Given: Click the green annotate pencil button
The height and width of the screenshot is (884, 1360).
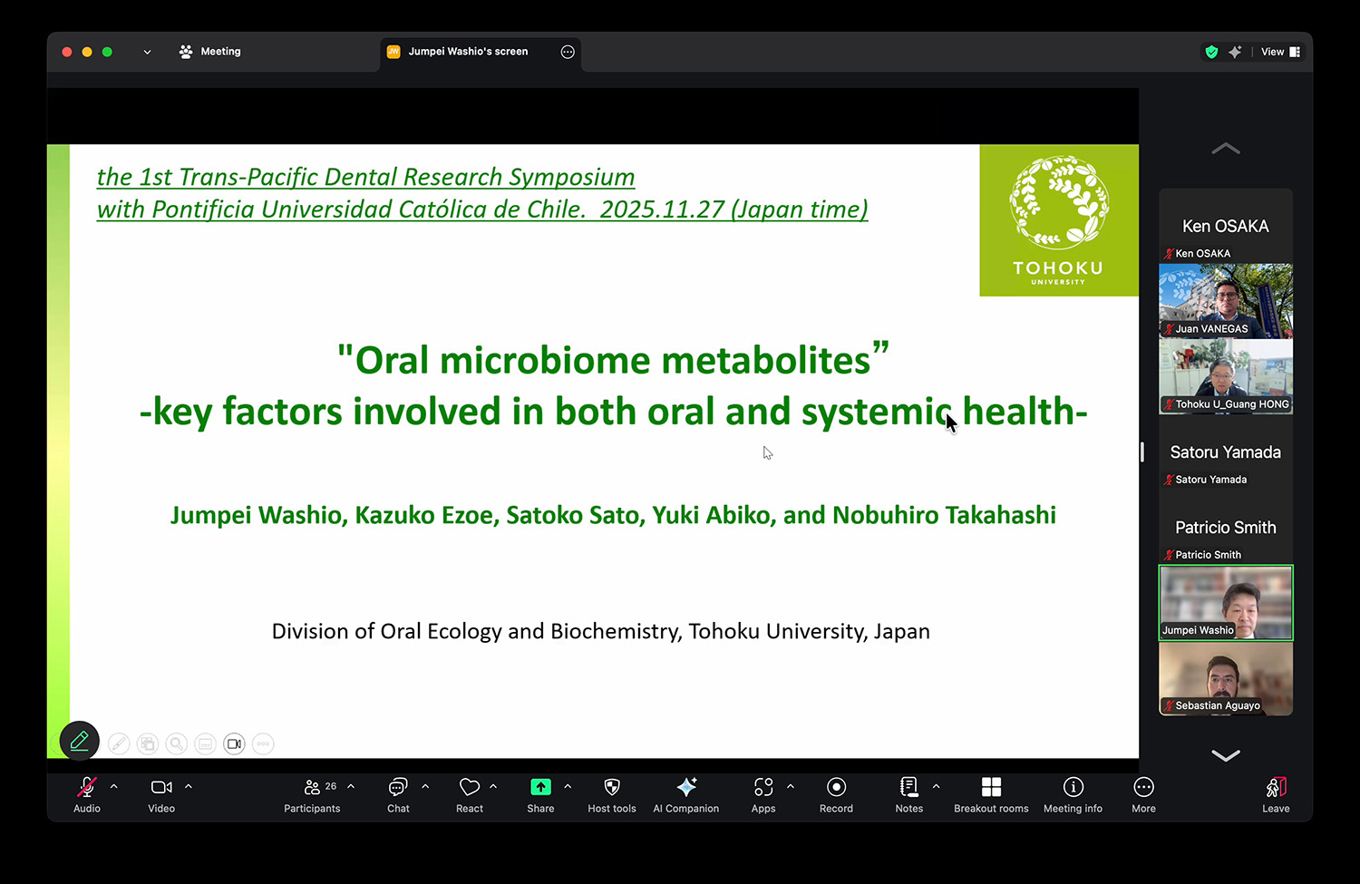Looking at the screenshot, I should [x=79, y=741].
